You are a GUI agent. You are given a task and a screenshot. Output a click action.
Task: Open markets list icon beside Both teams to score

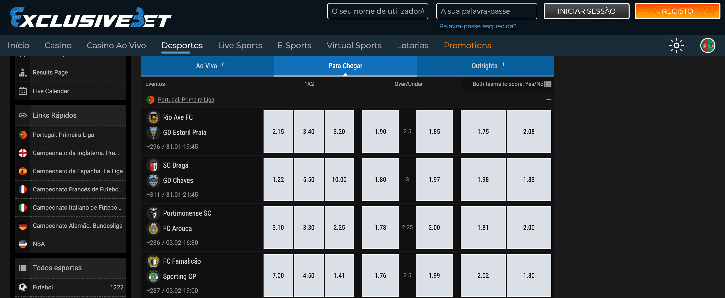(x=548, y=84)
